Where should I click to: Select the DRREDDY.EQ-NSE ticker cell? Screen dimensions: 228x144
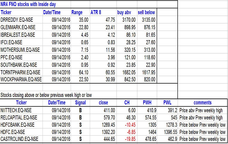[x=17, y=20]
